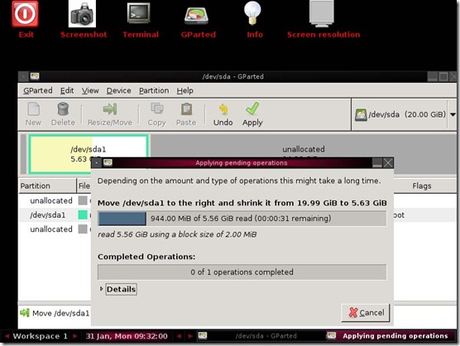Launch the Terminal desktop icon
Viewport: 460px width, 346px height.
pos(139,13)
